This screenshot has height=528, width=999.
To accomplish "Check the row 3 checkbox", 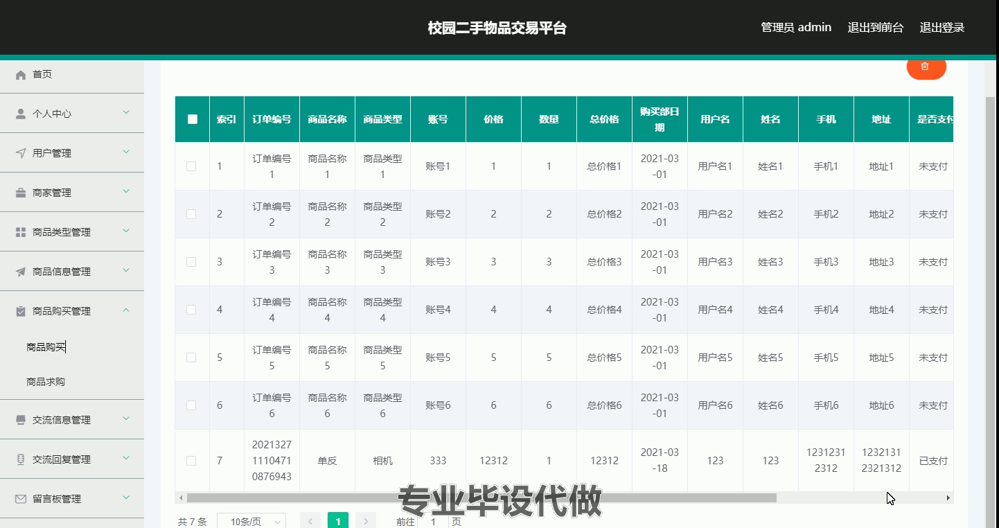I will click(191, 262).
